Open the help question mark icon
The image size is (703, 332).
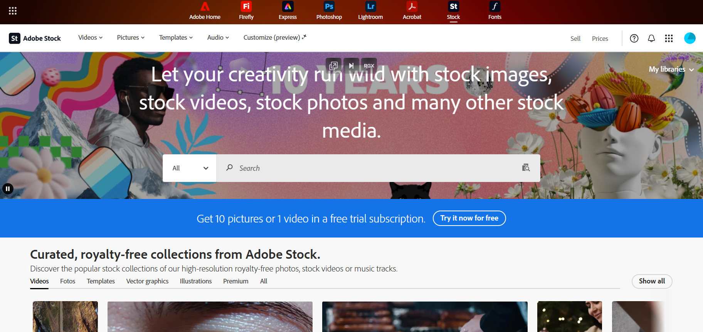coord(634,38)
